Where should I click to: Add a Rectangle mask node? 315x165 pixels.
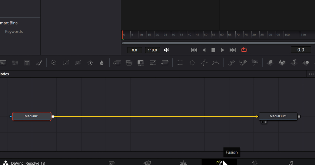180,63
